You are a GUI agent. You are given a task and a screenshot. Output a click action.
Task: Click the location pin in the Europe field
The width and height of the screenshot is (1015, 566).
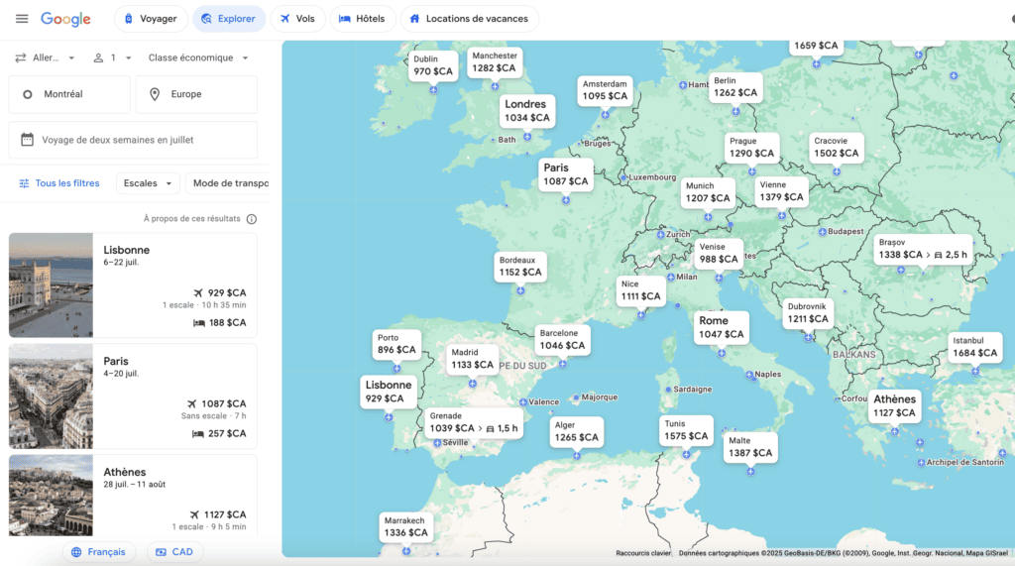[x=155, y=94]
